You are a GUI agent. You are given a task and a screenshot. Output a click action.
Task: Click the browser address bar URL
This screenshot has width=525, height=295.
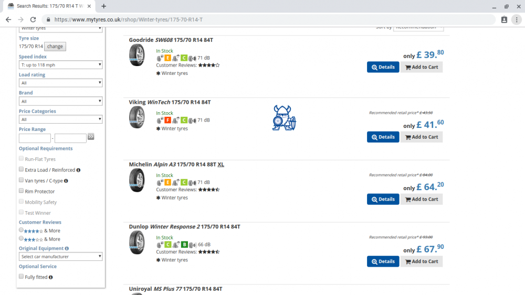pos(129,20)
